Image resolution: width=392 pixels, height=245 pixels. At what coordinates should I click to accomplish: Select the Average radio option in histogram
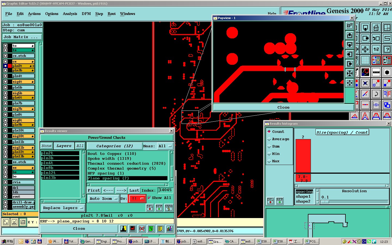(269, 139)
